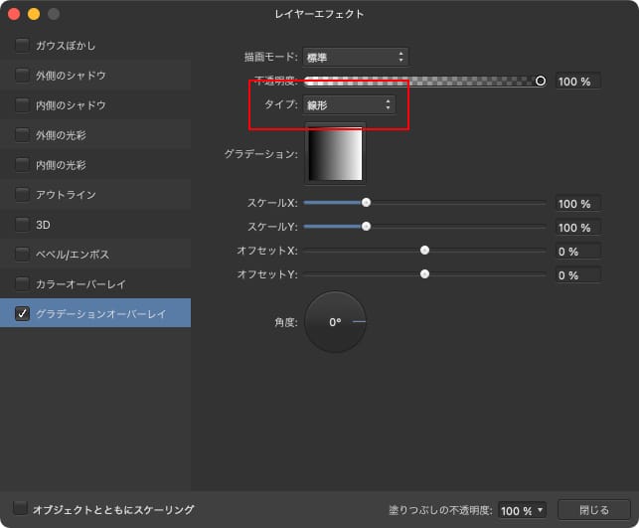Click the オフセットX value field
This screenshot has width=639, height=528.
(x=577, y=251)
